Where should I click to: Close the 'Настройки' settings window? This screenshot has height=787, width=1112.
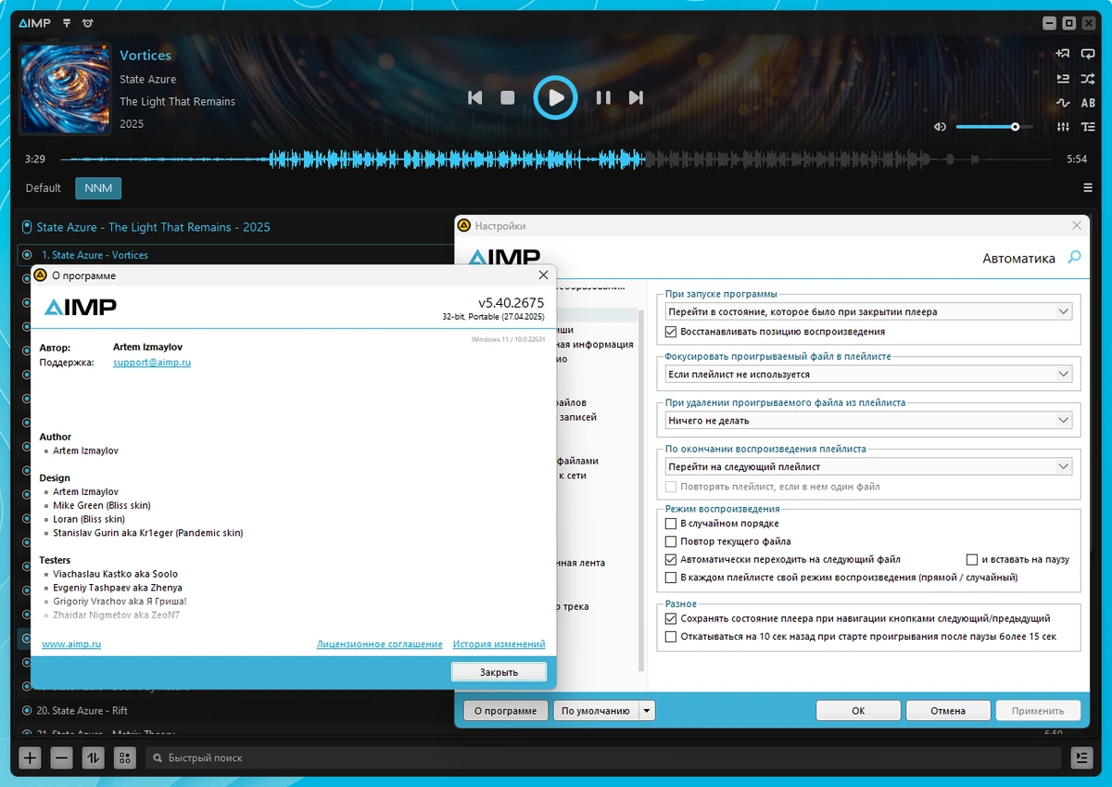pos(1077,225)
